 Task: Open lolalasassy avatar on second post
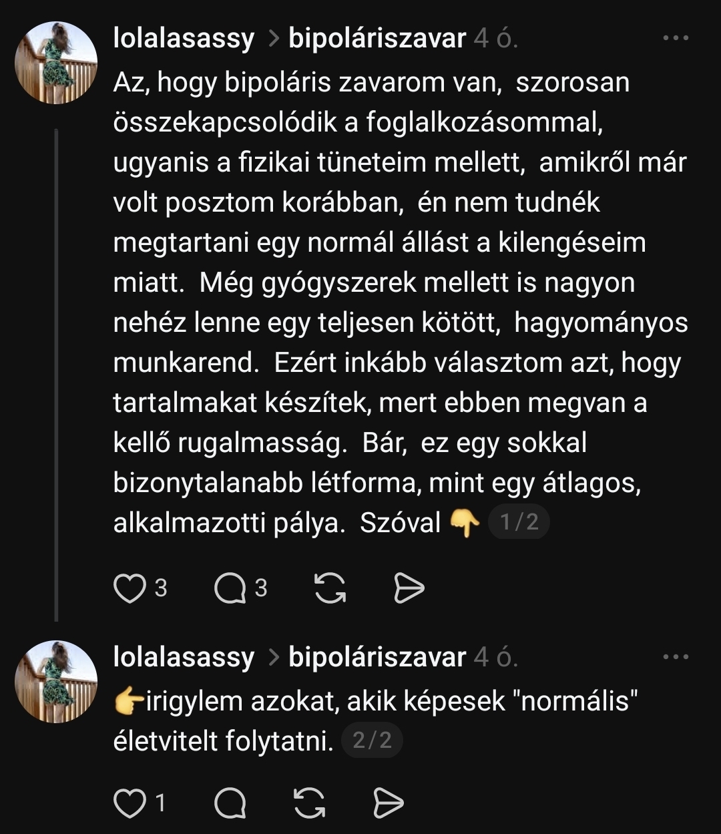(x=56, y=681)
